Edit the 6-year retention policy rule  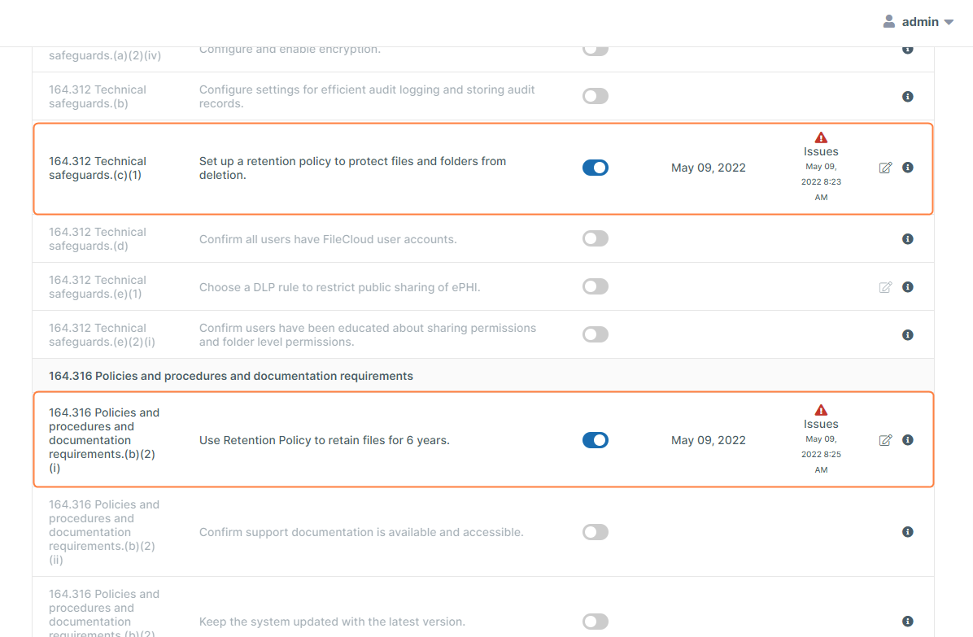[x=885, y=440]
